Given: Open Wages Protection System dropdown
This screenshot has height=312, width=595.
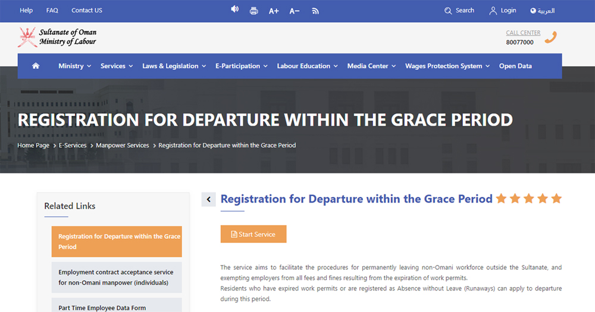Looking at the screenshot, I should click(x=447, y=66).
